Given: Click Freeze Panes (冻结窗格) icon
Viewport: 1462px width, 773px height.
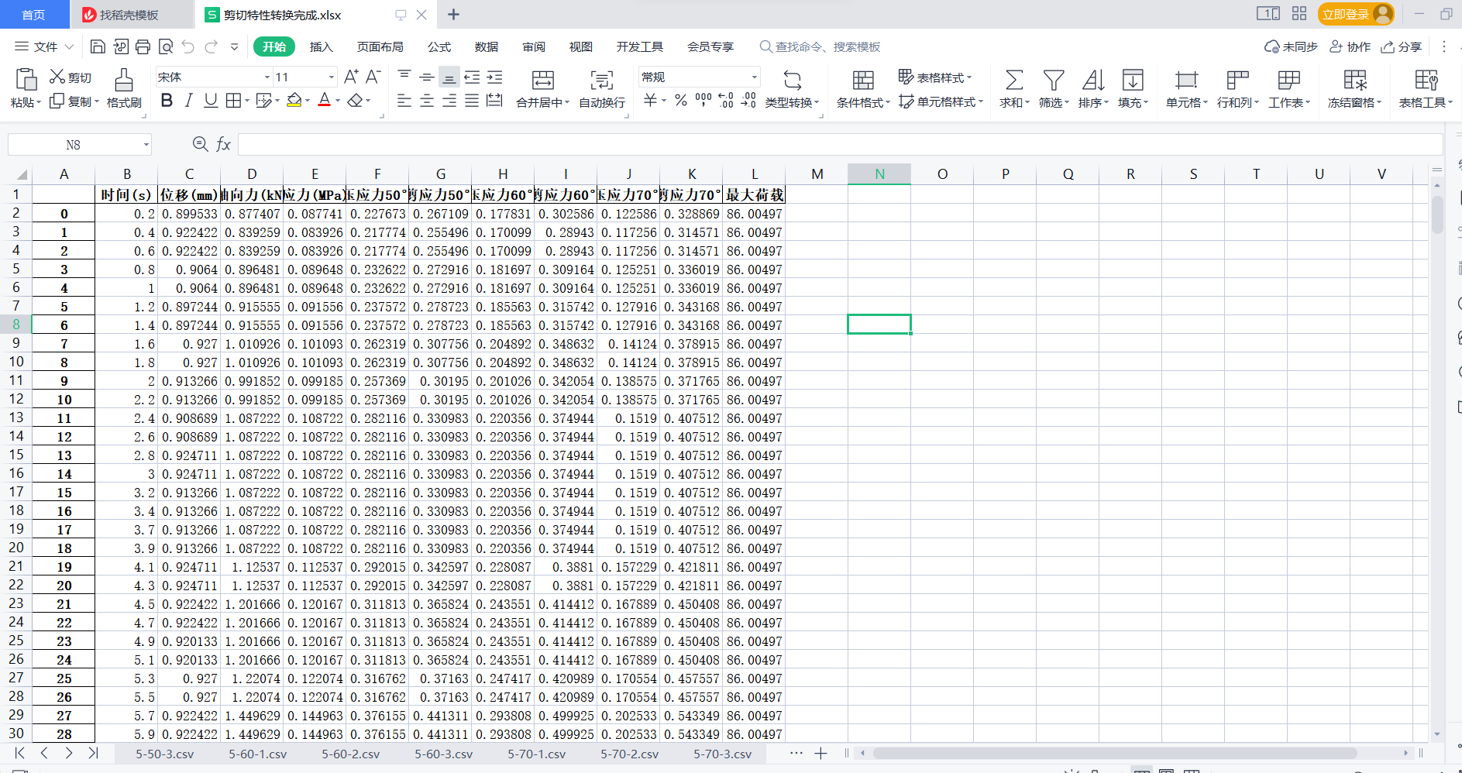Looking at the screenshot, I should coord(1355,80).
